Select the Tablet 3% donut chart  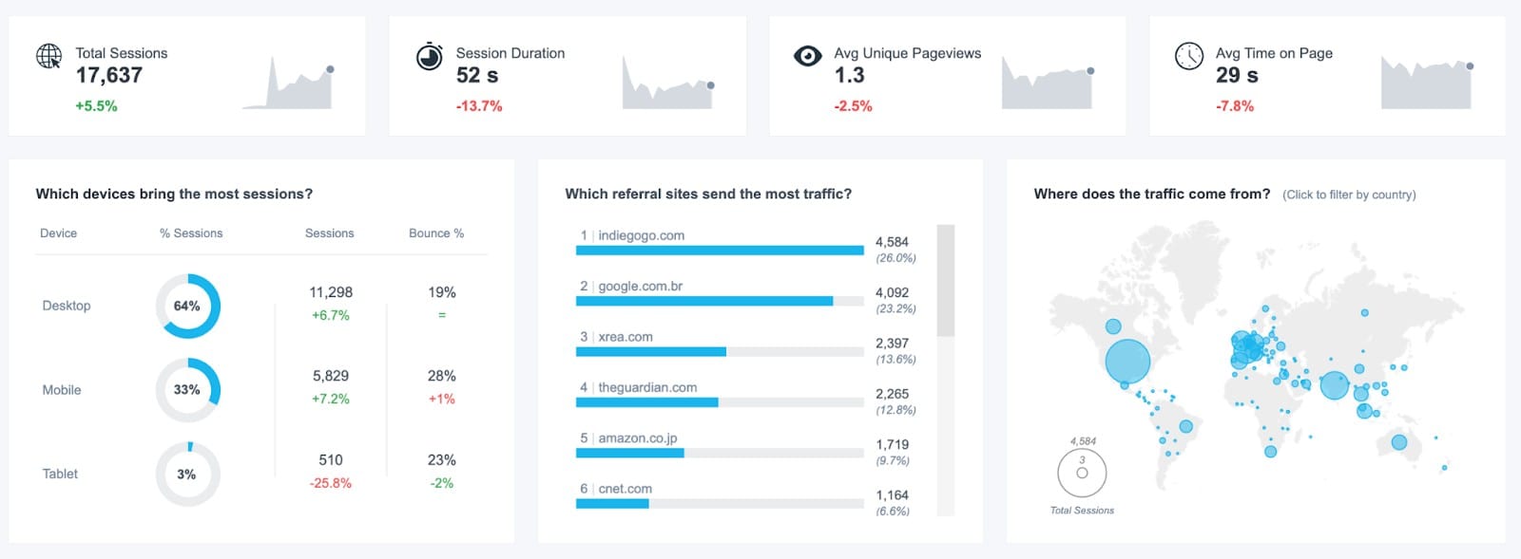[x=187, y=473]
